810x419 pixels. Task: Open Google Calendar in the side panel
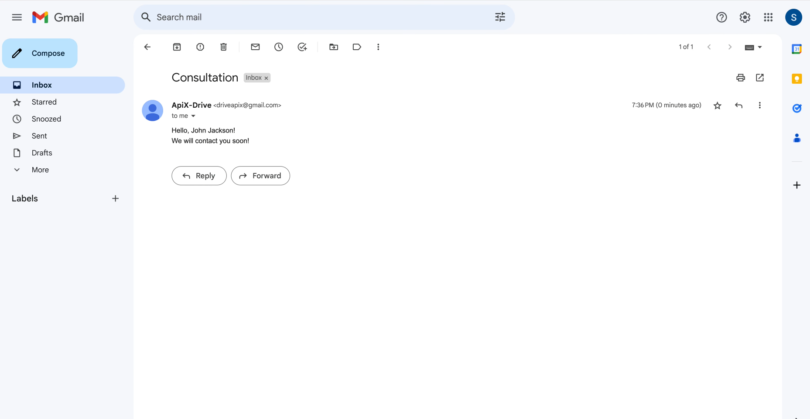click(797, 49)
